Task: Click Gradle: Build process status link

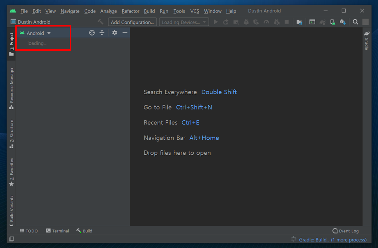Action: pos(333,240)
